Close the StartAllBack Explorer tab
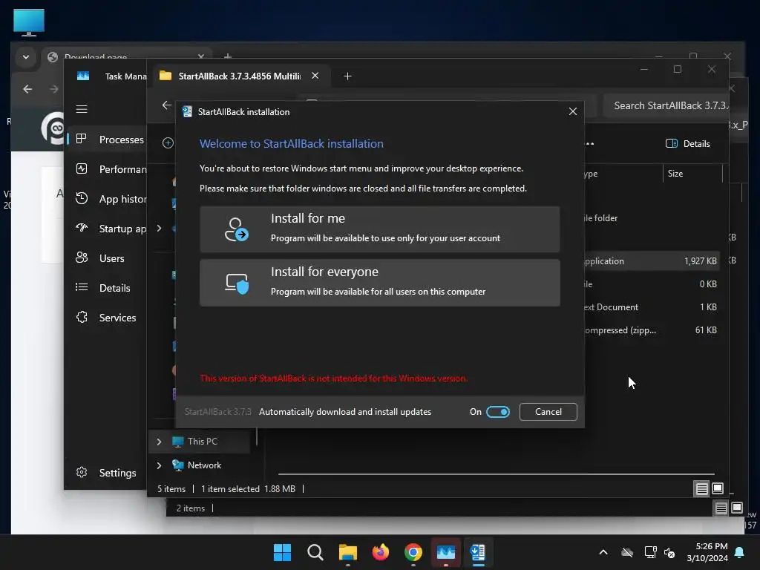 (x=315, y=76)
